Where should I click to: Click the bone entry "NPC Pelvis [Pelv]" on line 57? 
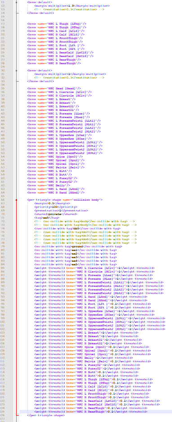click(56, 167)
